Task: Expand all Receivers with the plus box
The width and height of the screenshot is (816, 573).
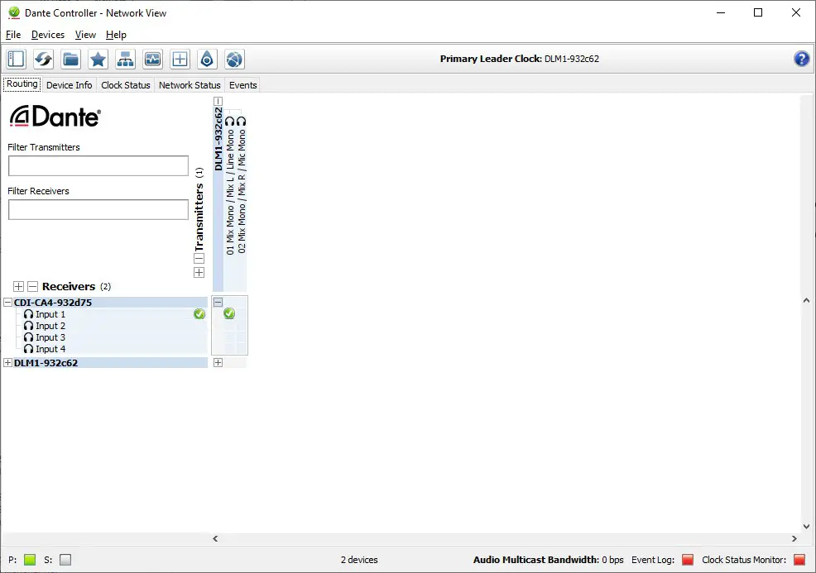Action: click(19, 286)
